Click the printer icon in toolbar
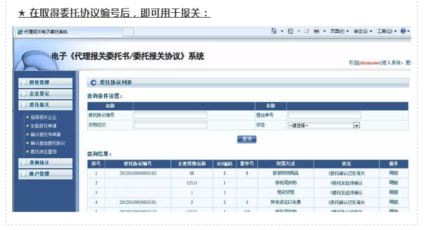This screenshot has width=427, height=230. pyautogui.click(x=316, y=31)
